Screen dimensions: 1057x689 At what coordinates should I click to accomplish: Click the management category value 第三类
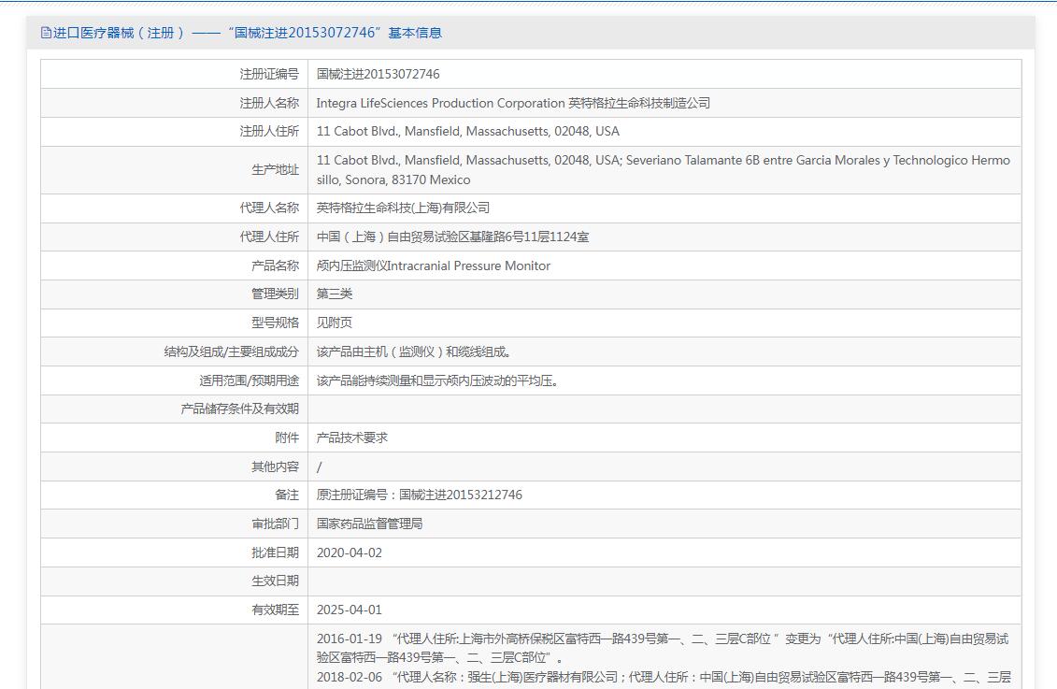click(x=335, y=294)
